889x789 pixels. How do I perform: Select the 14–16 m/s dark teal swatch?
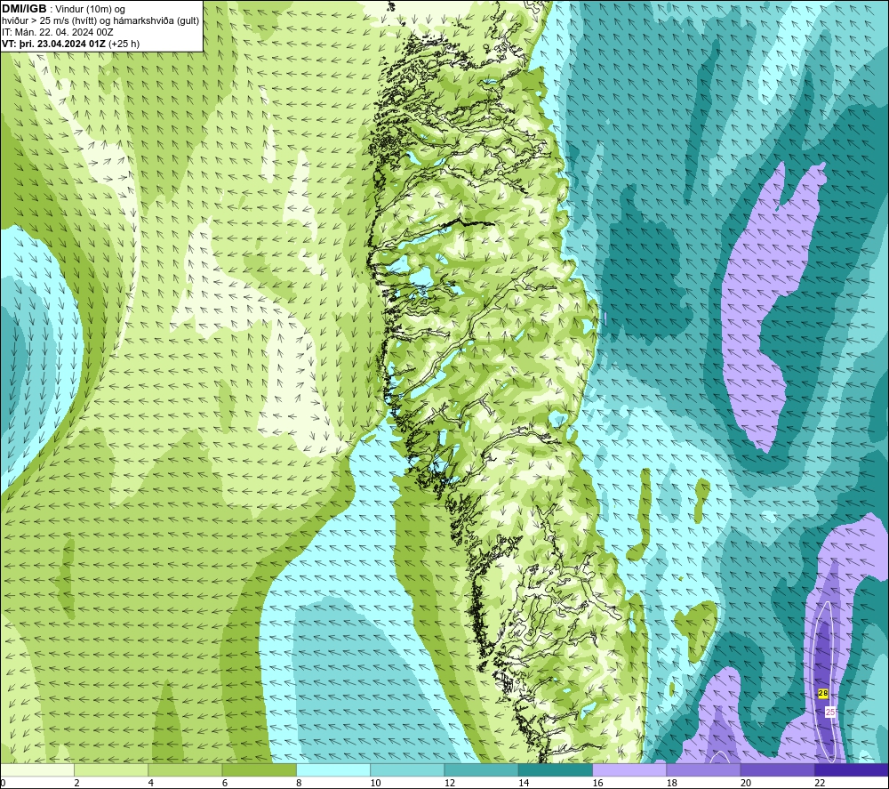point(556,769)
